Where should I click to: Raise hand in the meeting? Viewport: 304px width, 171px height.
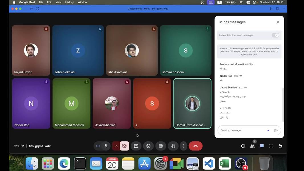click(173, 146)
